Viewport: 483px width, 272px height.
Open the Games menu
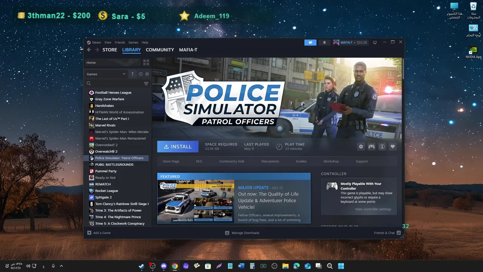pos(133,42)
